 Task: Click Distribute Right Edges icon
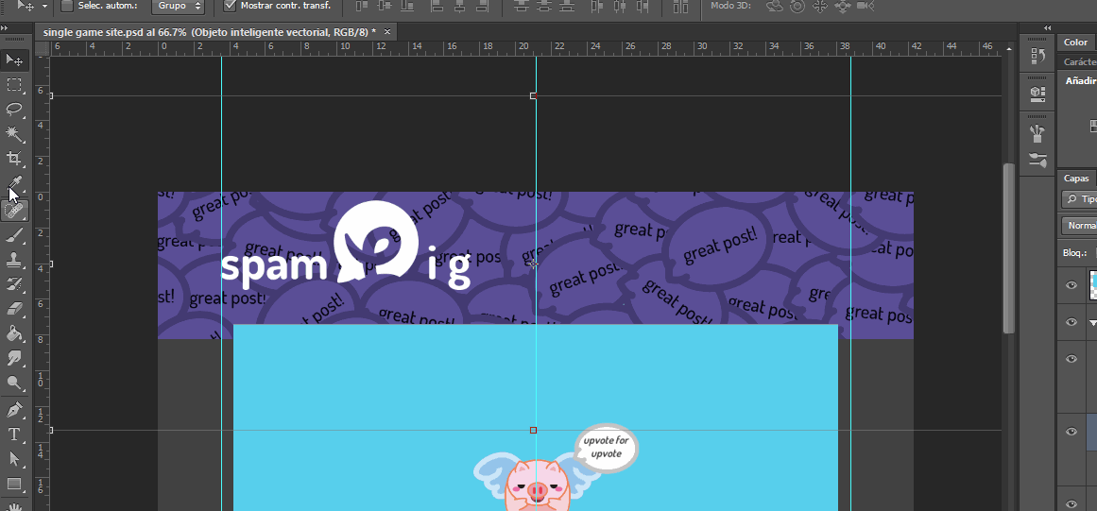[643, 7]
